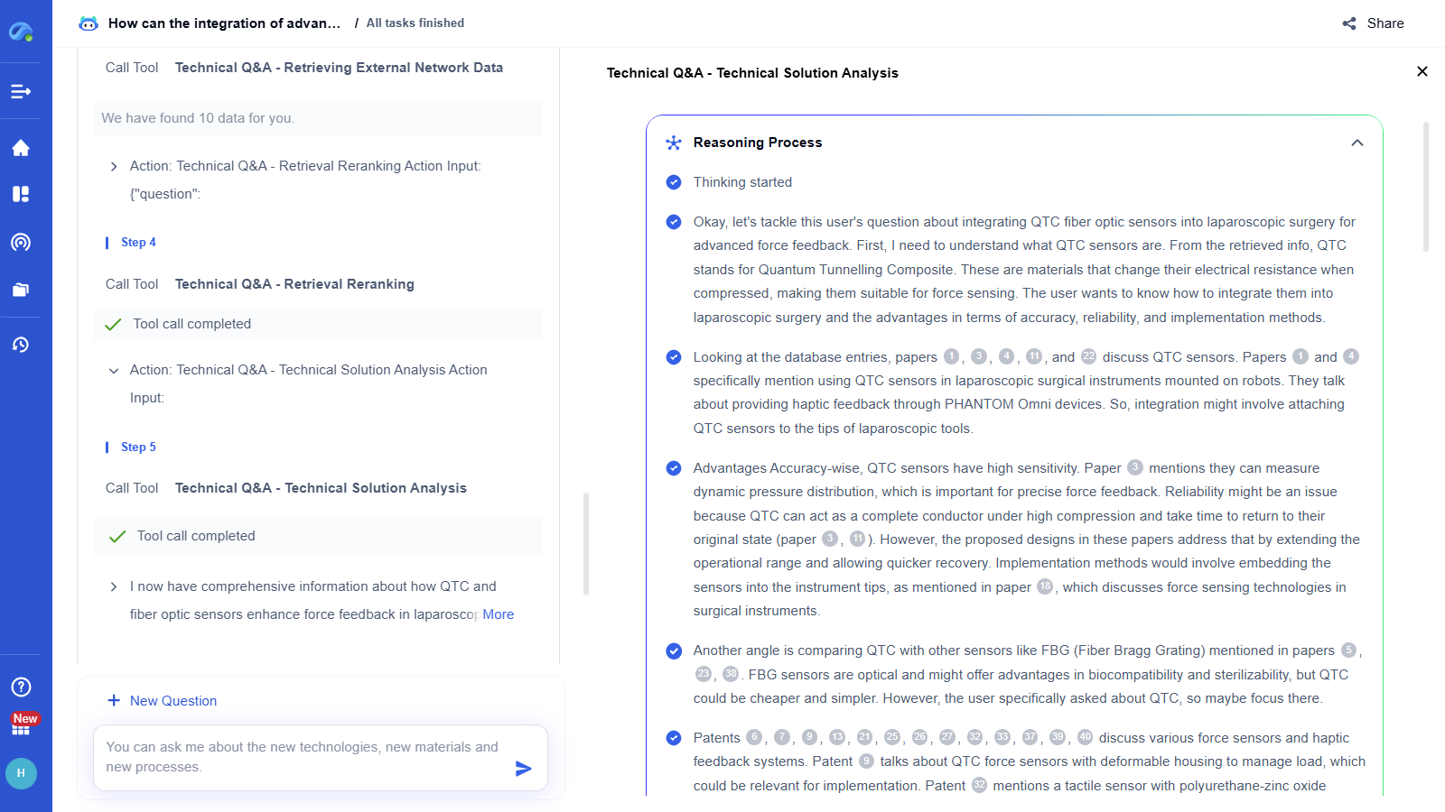Image resolution: width=1445 pixels, height=812 pixels.
Task: Click the checkmark beside 'Thinking started'
Action: click(x=674, y=182)
